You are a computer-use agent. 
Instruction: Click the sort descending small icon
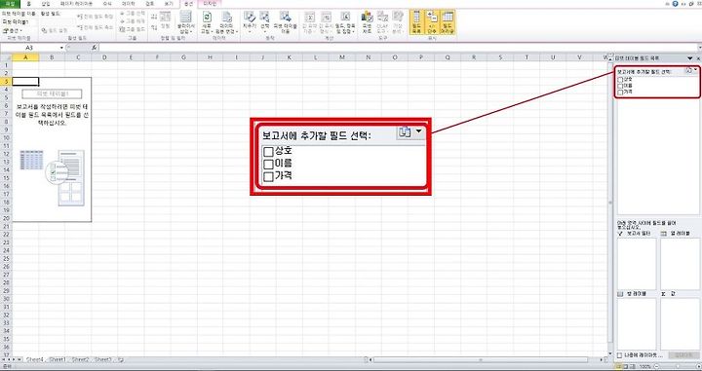pyautogui.click(x=154, y=27)
